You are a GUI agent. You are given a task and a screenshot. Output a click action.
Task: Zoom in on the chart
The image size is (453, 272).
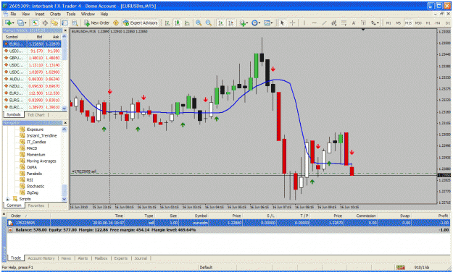coord(199,22)
